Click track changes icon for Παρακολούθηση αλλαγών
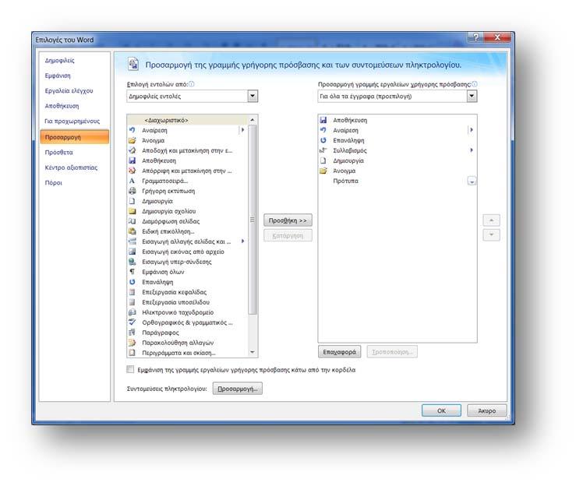 click(133, 343)
